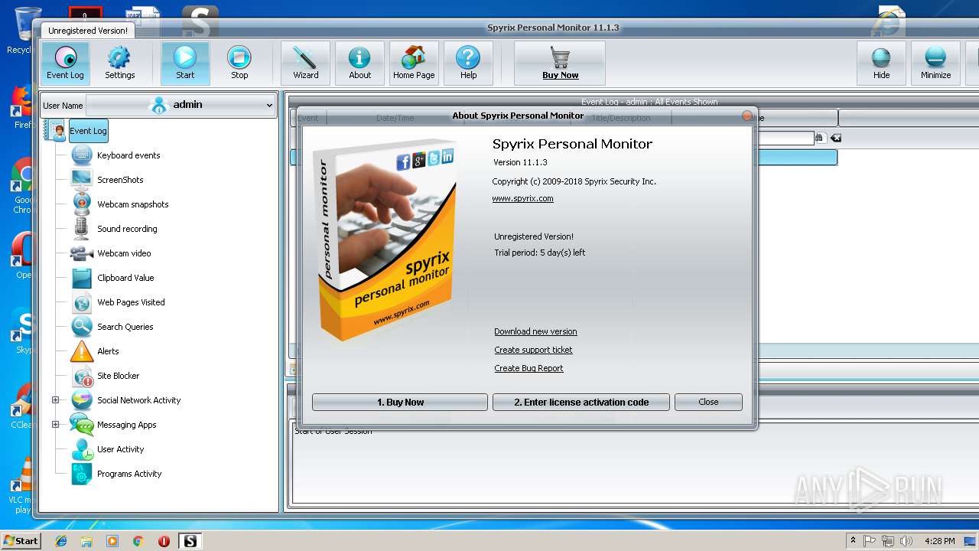Select Messaging Apps item
Image resolution: width=979 pixels, height=551 pixels.
(x=126, y=425)
